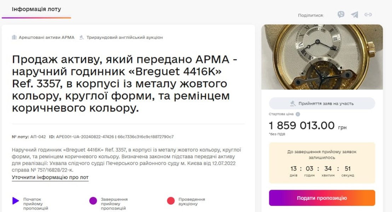The height and width of the screenshot is (212, 392).
Task: Click lot ID "APE001-UA-20240822-47426"
Action: click(85, 137)
